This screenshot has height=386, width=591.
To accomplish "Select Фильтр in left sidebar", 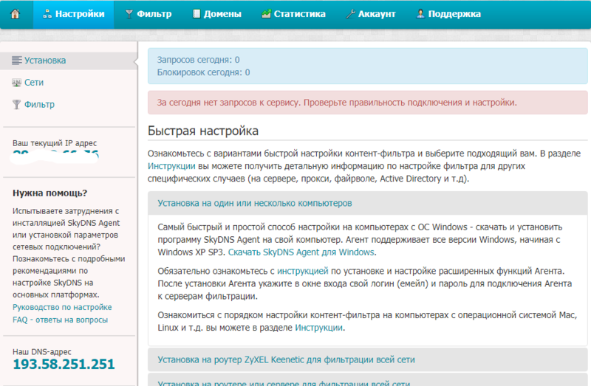I will coord(39,105).
